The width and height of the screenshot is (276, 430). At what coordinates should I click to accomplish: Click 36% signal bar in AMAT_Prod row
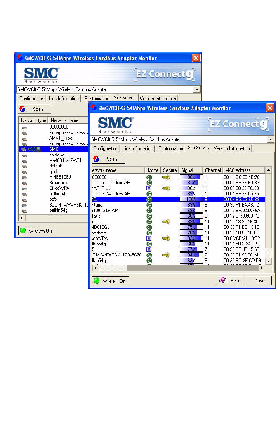tap(191, 188)
